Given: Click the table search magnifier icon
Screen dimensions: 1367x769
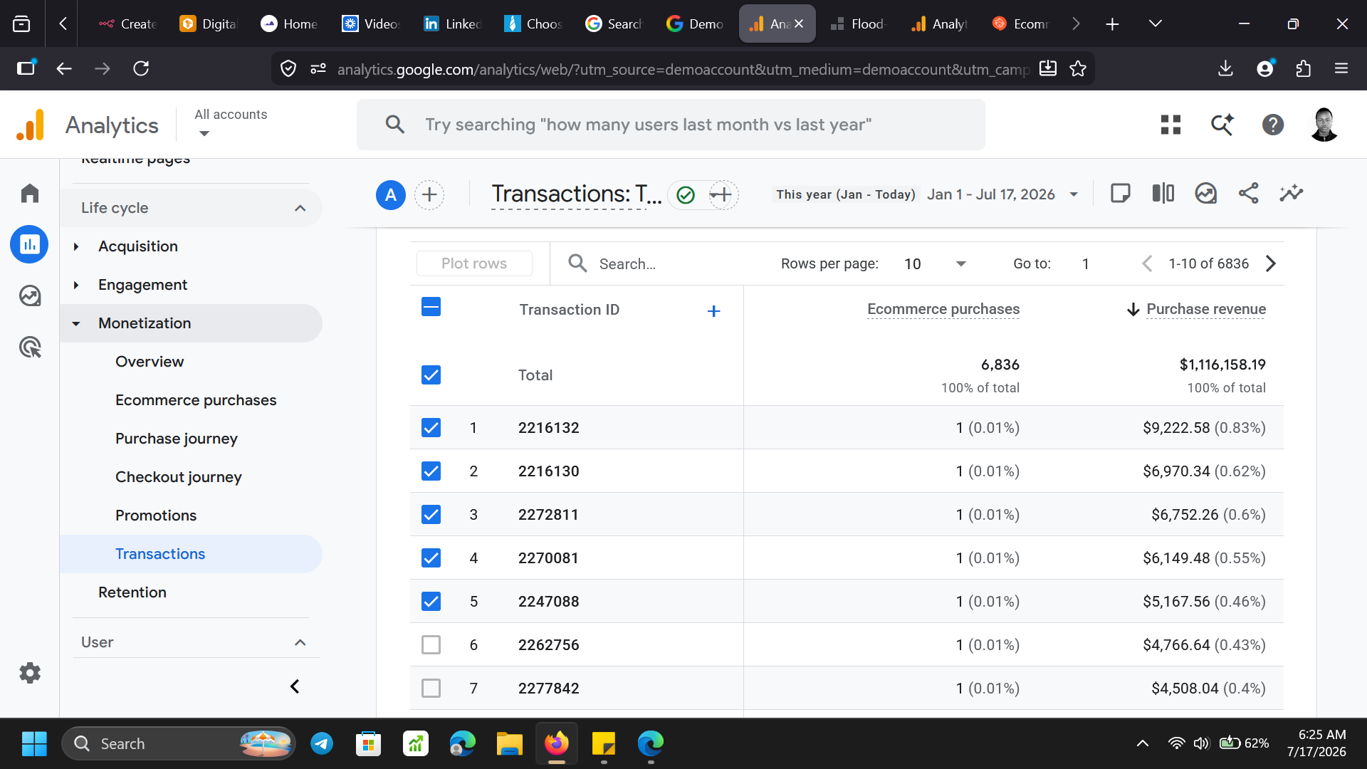Looking at the screenshot, I should tap(577, 263).
